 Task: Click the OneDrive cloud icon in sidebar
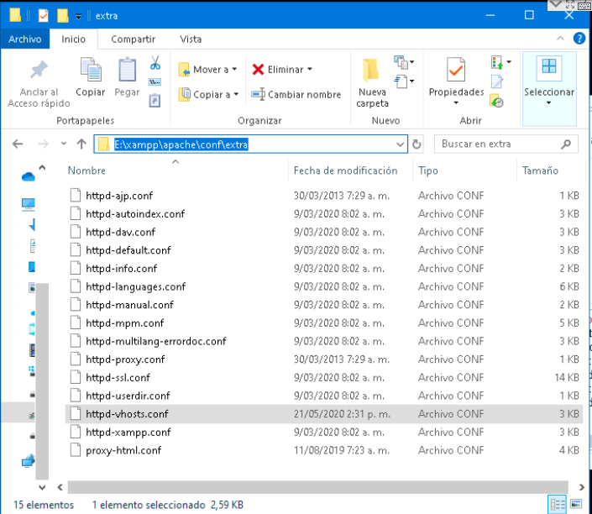[29, 176]
